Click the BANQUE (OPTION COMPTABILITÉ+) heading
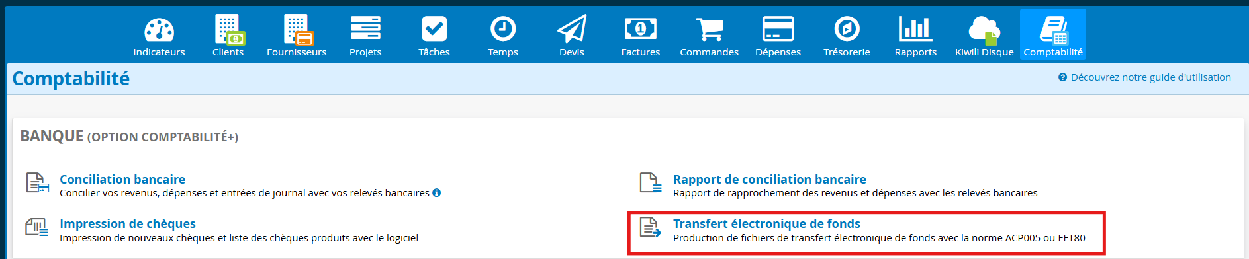 tap(129, 136)
